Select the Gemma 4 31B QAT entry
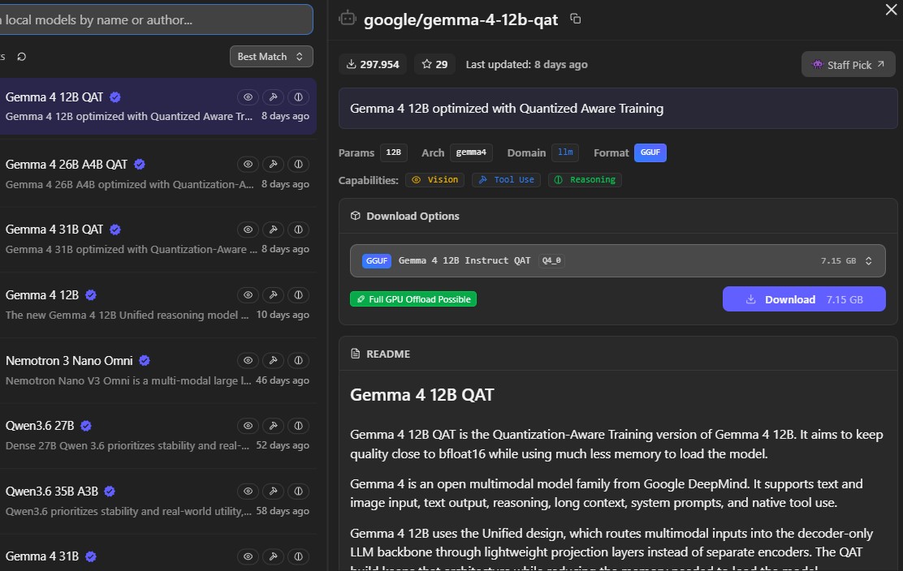This screenshot has height=571, width=903. click(x=158, y=238)
